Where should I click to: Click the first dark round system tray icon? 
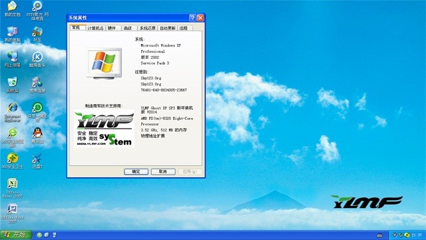(x=395, y=235)
